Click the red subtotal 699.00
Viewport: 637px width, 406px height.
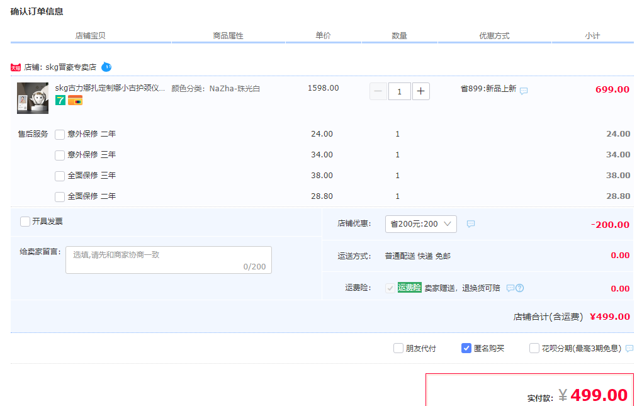pos(612,89)
